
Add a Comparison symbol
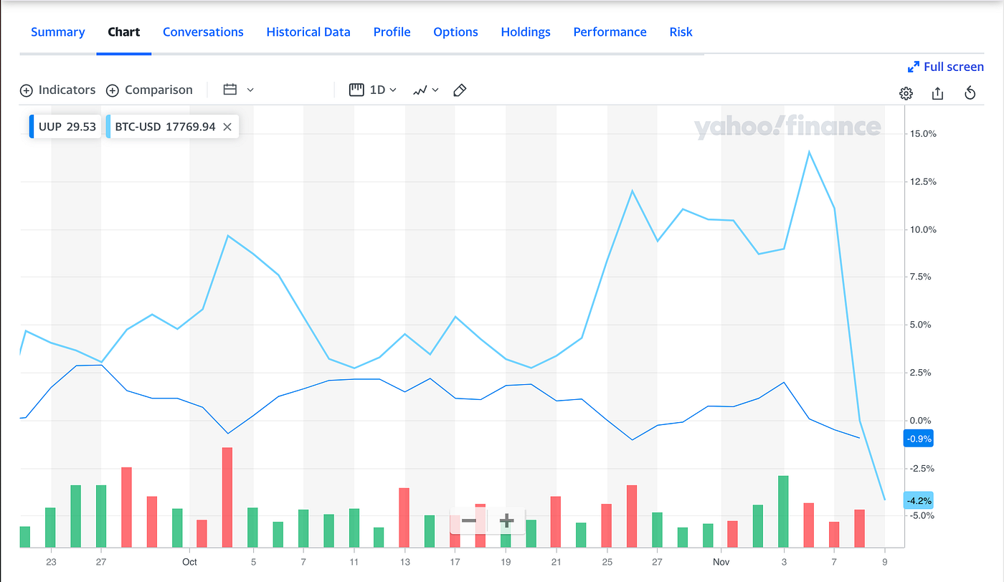click(149, 90)
